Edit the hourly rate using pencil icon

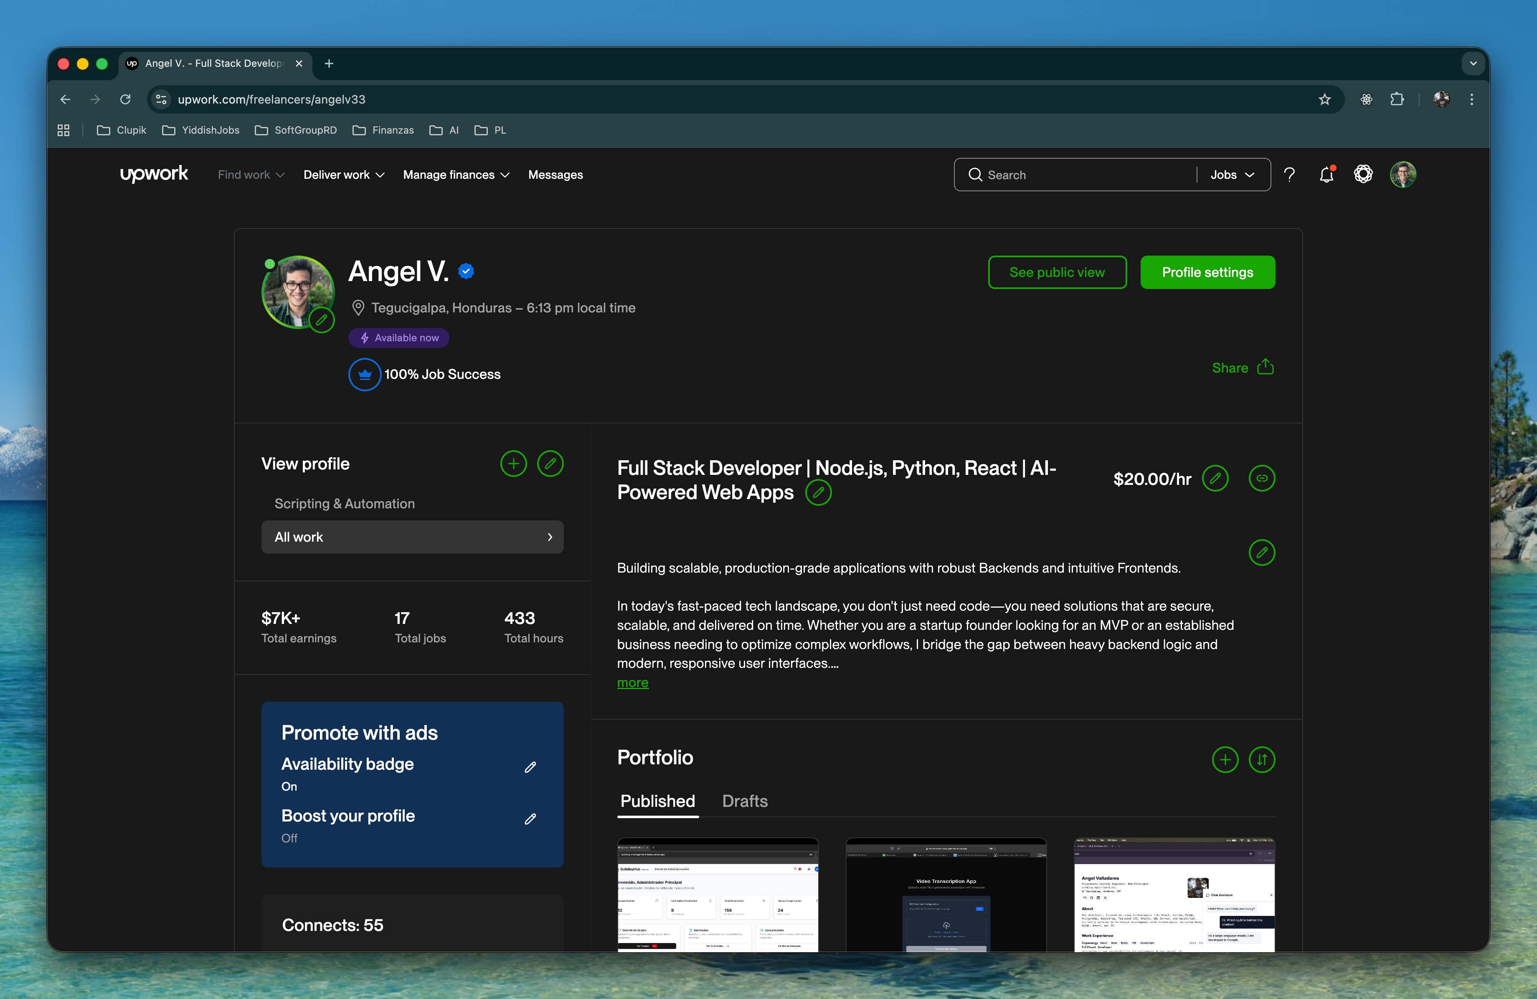[1215, 479]
